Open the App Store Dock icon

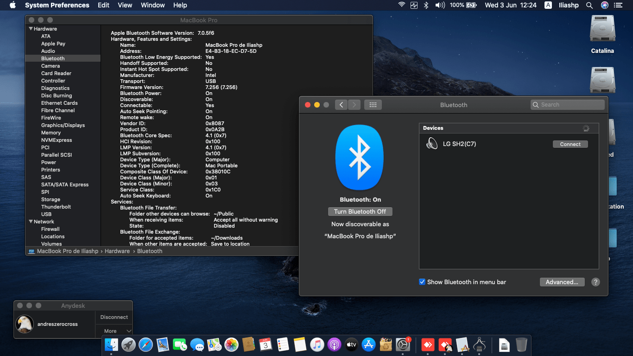tap(368, 344)
